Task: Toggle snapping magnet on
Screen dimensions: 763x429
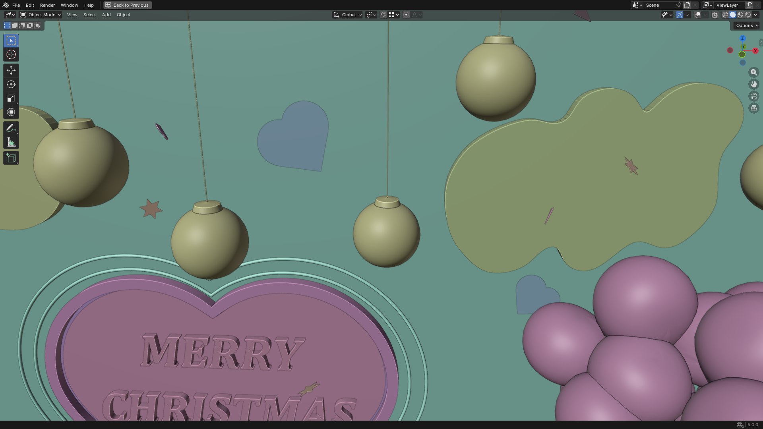Action: [x=383, y=15]
